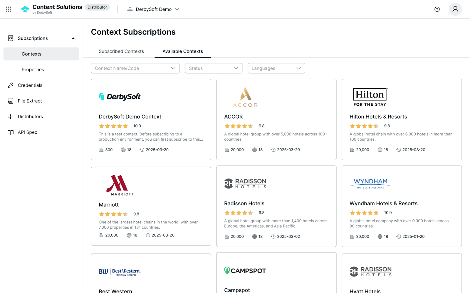Go to Credentials in the sidebar
Image resolution: width=470 pixels, height=293 pixels.
(30, 85)
